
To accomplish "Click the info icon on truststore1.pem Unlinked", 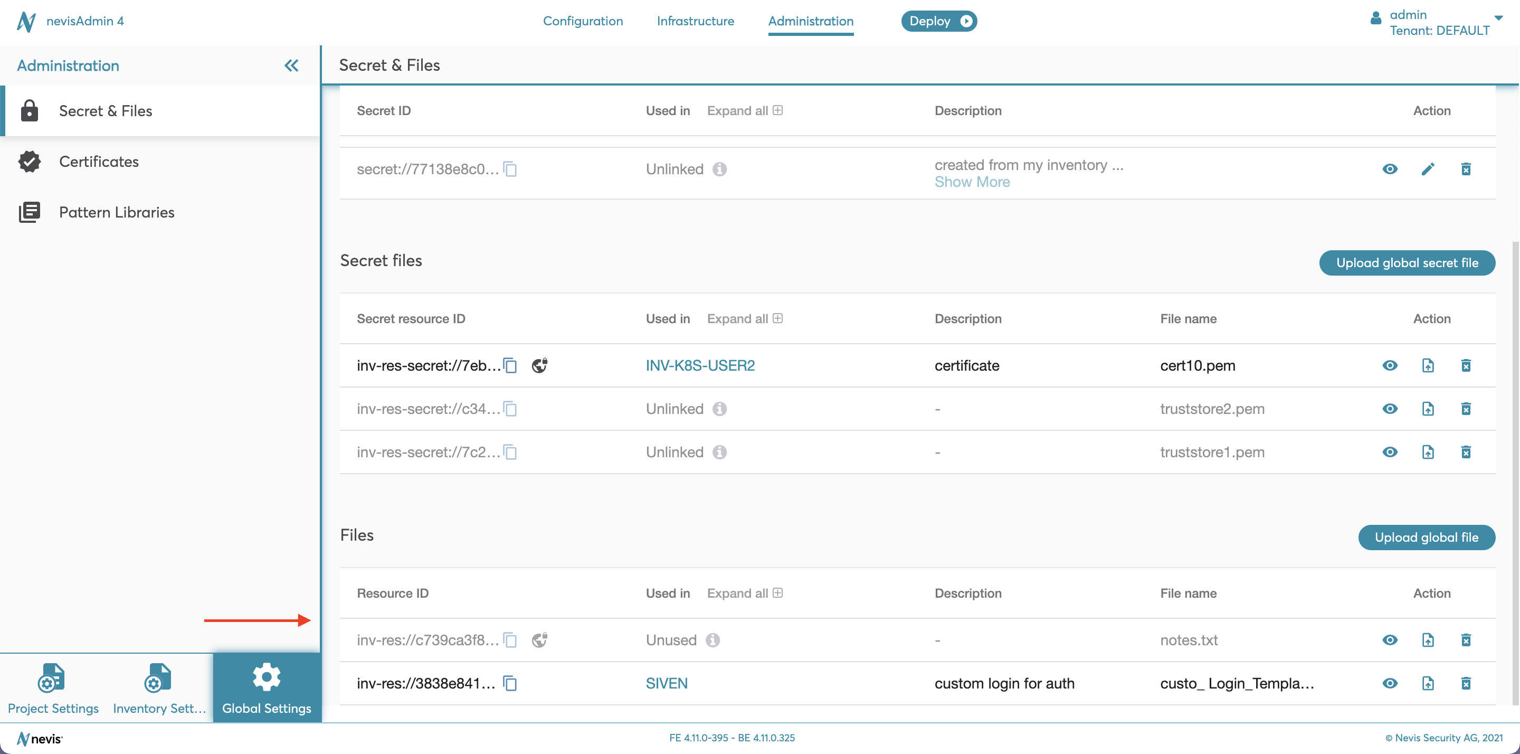I will click(x=719, y=451).
